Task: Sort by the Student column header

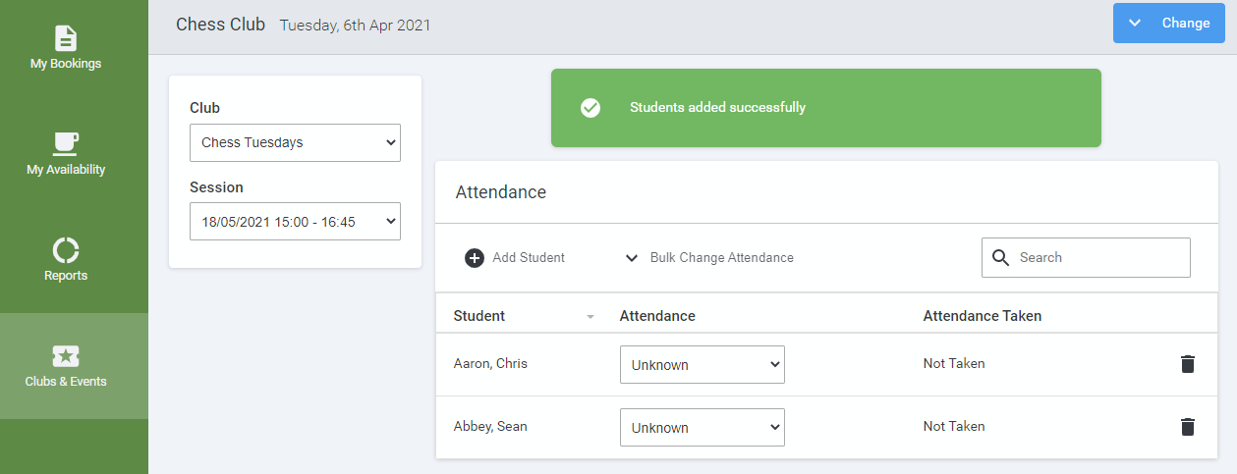Action: point(479,316)
